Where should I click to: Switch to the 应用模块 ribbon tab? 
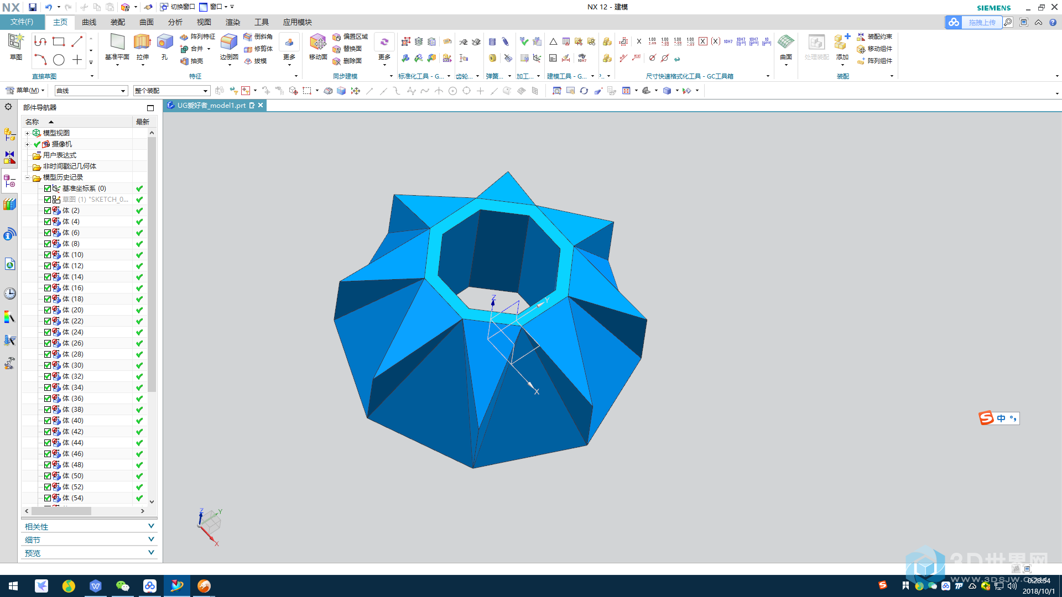coord(298,22)
